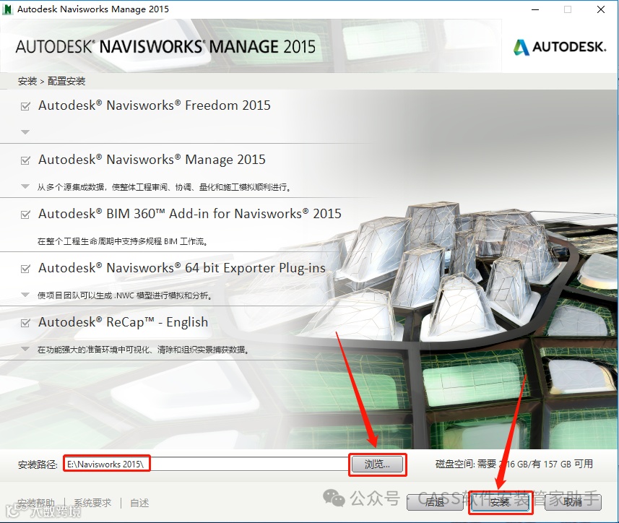Screen dimensions: 619x523
Task: Click the Autodesk Navisworks Freedom 2015 title
Action: (155, 105)
